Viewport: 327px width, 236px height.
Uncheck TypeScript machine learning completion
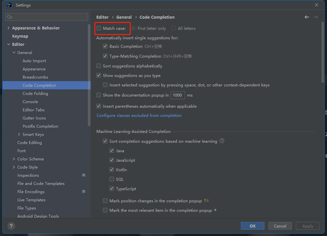112,189
